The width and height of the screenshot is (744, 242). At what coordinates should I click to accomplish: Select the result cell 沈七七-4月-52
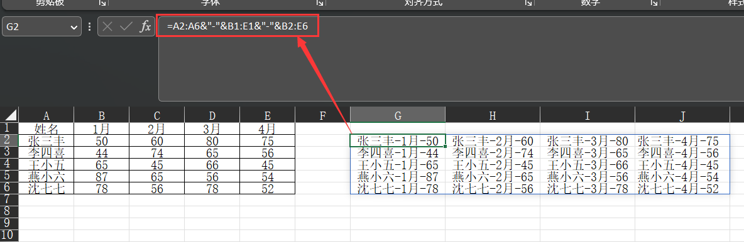[682, 188]
